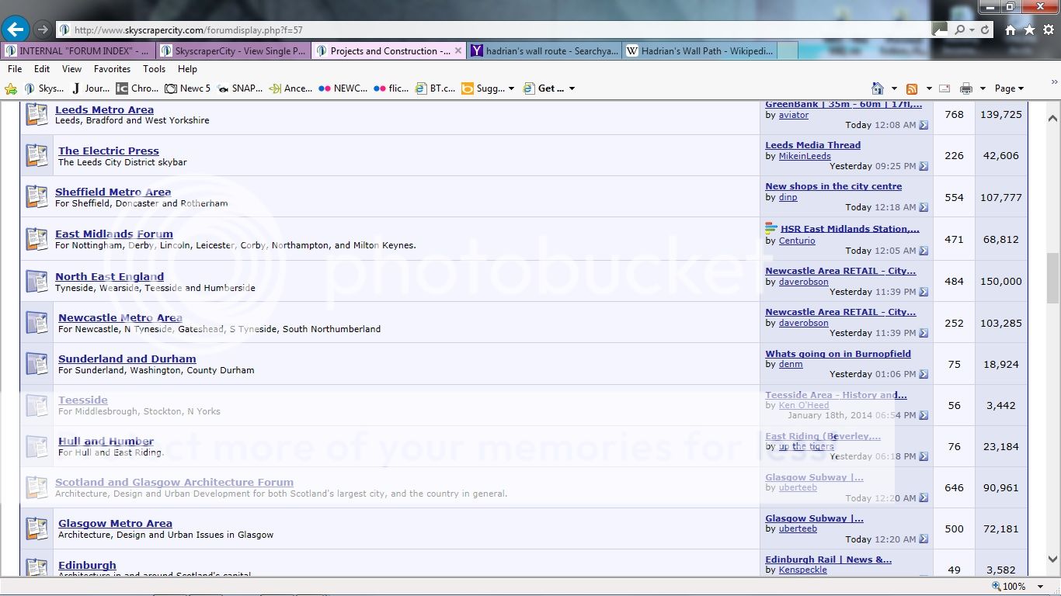Open the Newcastle Metro Area forum link
Viewport: 1061px width, 596px height.
pyautogui.click(x=120, y=317)
